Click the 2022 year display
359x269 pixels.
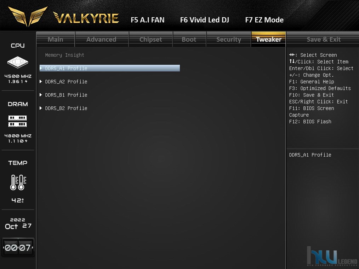[x=18, y=220]
